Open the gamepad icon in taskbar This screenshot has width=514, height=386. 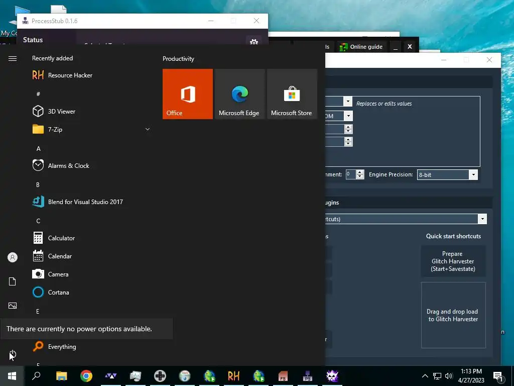(160, 376)
